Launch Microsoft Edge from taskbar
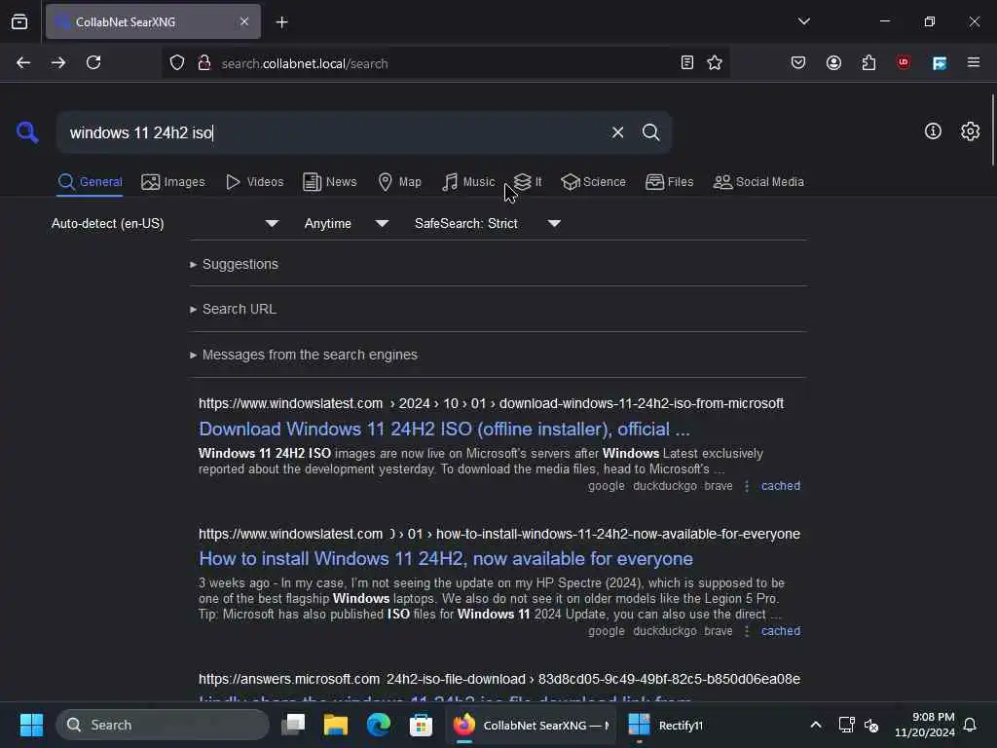Viewport: 997px width, 748px height. point(379,725)
